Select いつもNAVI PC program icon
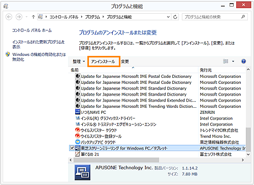 coord(78,112)
